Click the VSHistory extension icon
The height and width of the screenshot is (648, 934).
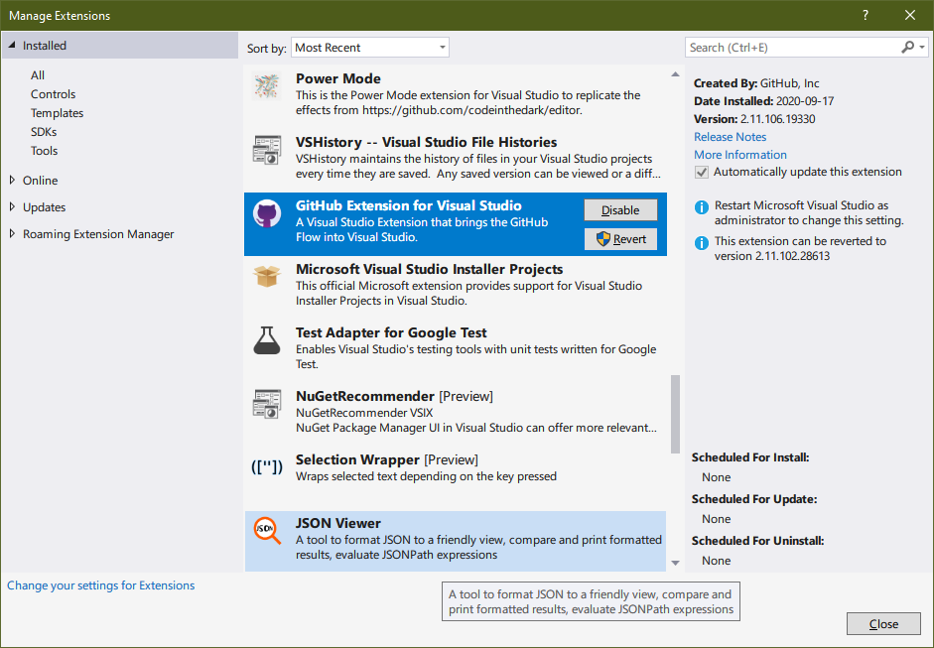click(x=266, y=150)
